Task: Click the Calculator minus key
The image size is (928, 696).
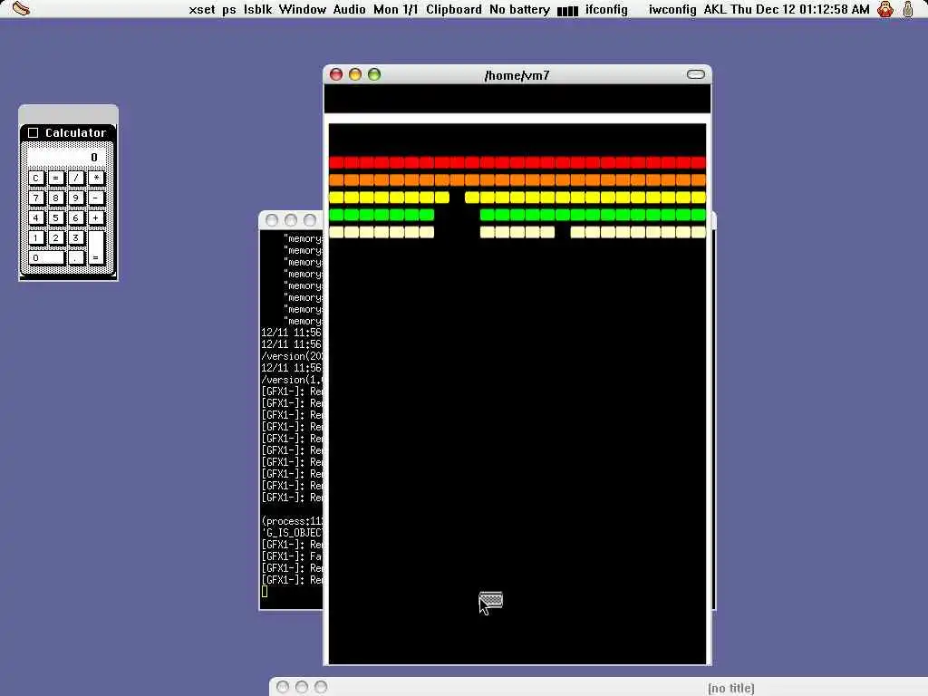Action: coord(96,198)
